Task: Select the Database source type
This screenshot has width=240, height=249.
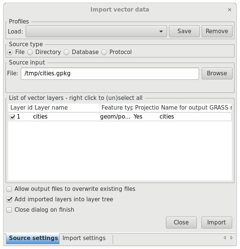Action: [67, 52]
